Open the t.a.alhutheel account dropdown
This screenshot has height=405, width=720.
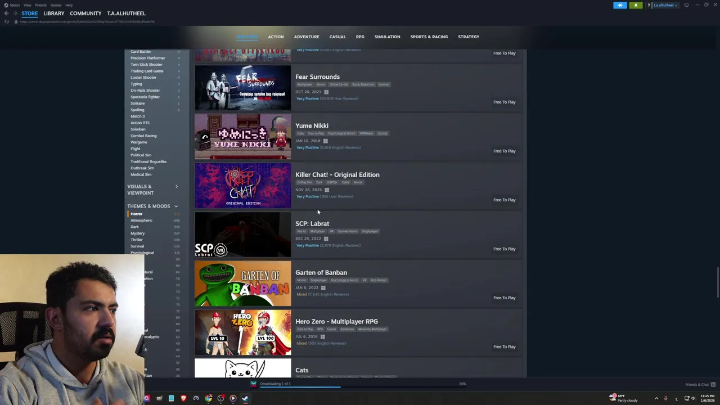(665, 5)
